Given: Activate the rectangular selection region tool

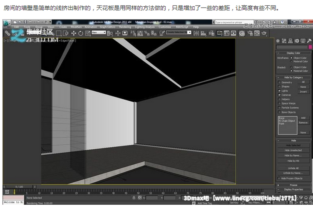Looking at the screenshot, I should click(59, 33).
